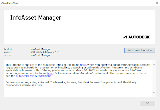This screenshot has height=110, width=160.
Task: Follow the InfoCare service agreement 'here' link
Action: point(50,73)
